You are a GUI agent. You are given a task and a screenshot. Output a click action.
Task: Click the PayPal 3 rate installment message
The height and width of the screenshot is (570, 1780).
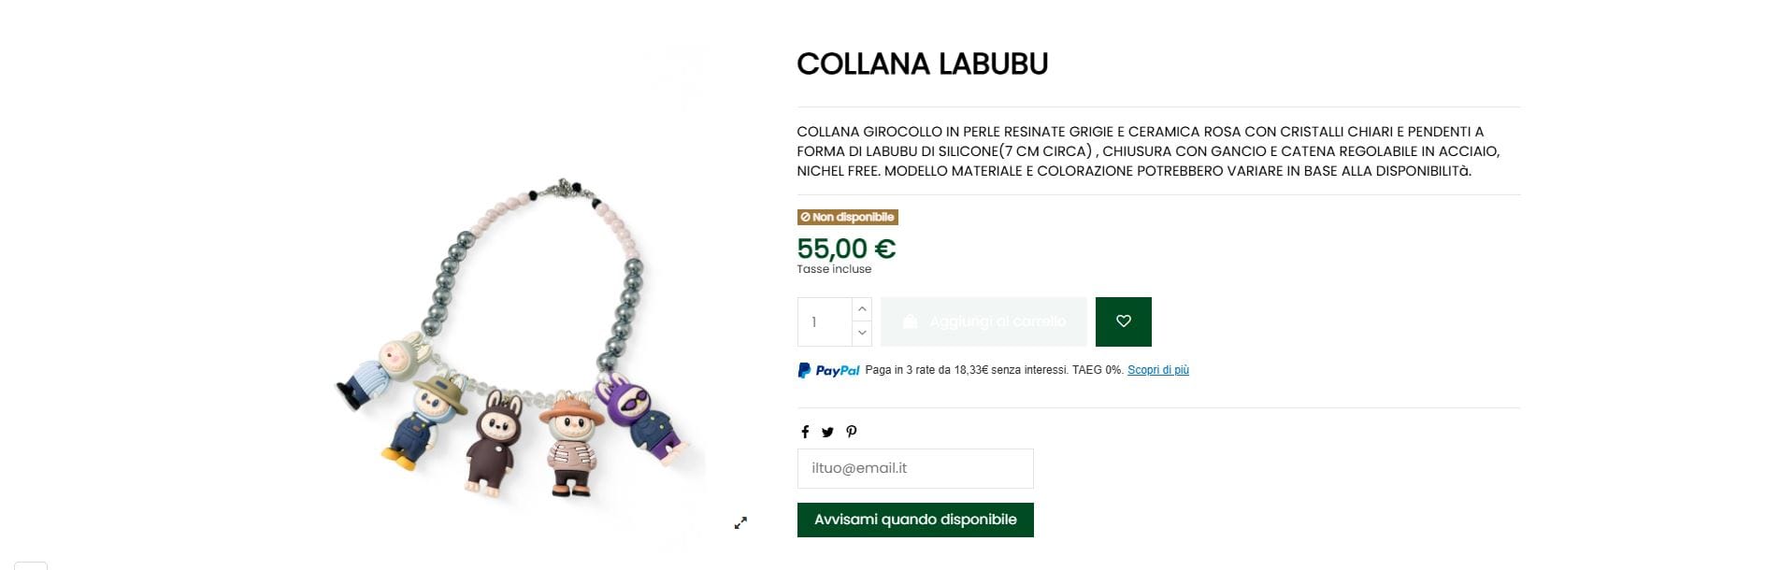point(994,370)
